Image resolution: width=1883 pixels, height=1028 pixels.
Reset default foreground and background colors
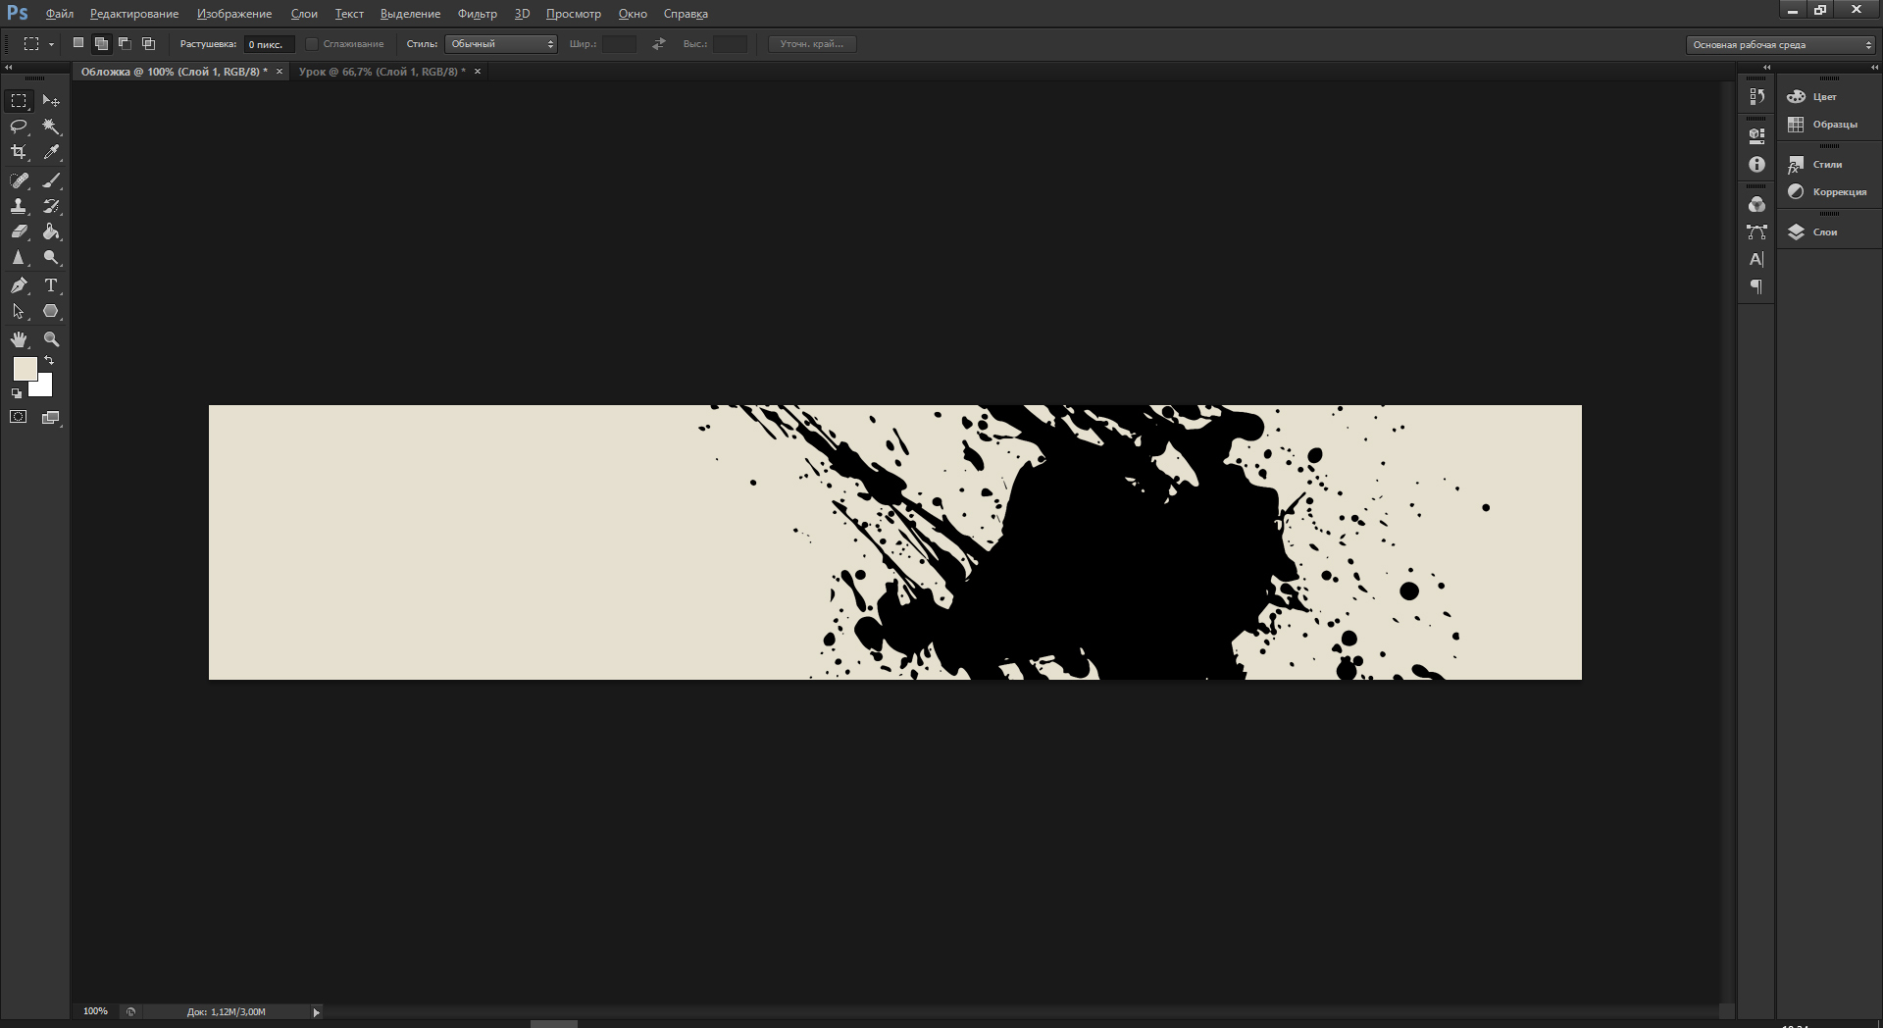[x=16, y=393]
